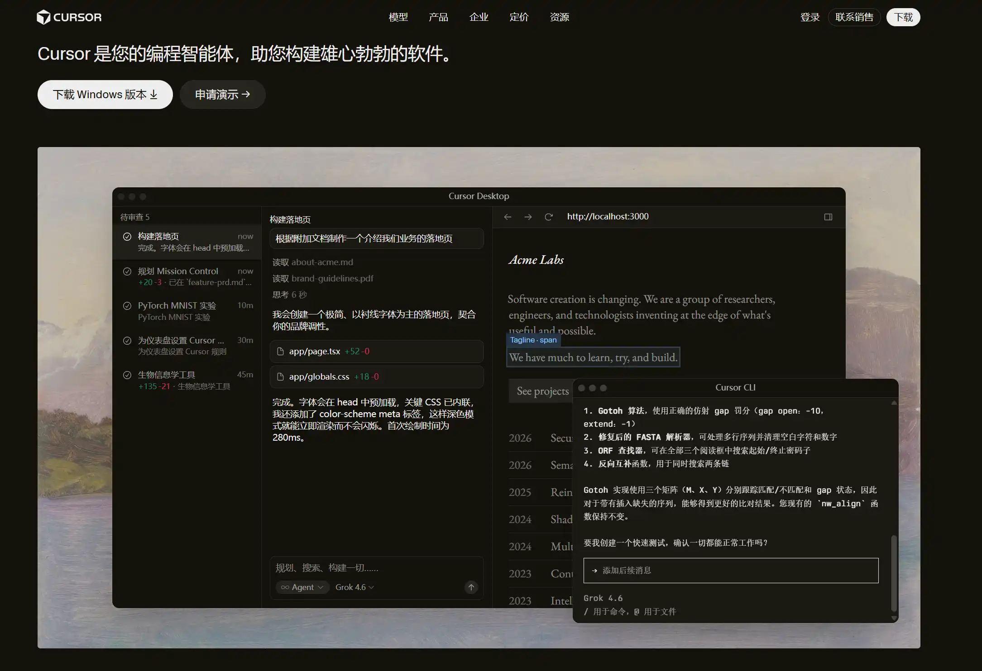Select the PyTorch MNIST 实验 task row
Image resolution: width=982 pixels, height=671 pixels.
(x=187, y=311)
